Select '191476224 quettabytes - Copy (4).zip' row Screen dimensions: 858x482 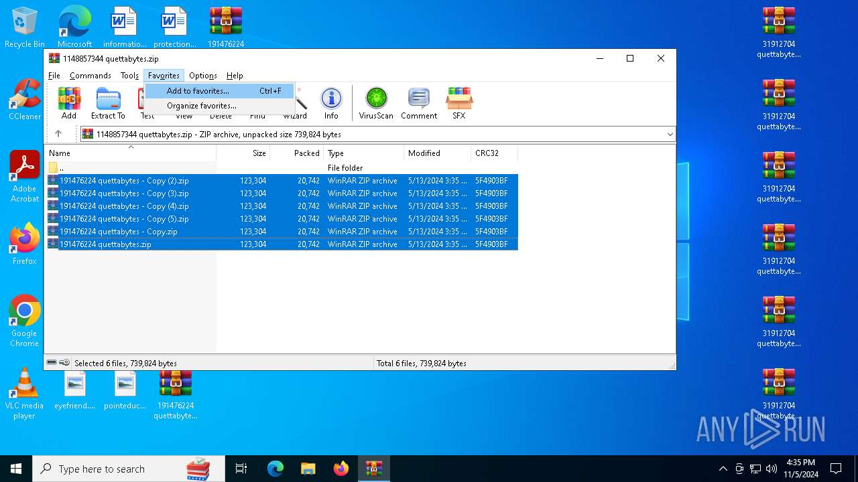pos(282,206)
